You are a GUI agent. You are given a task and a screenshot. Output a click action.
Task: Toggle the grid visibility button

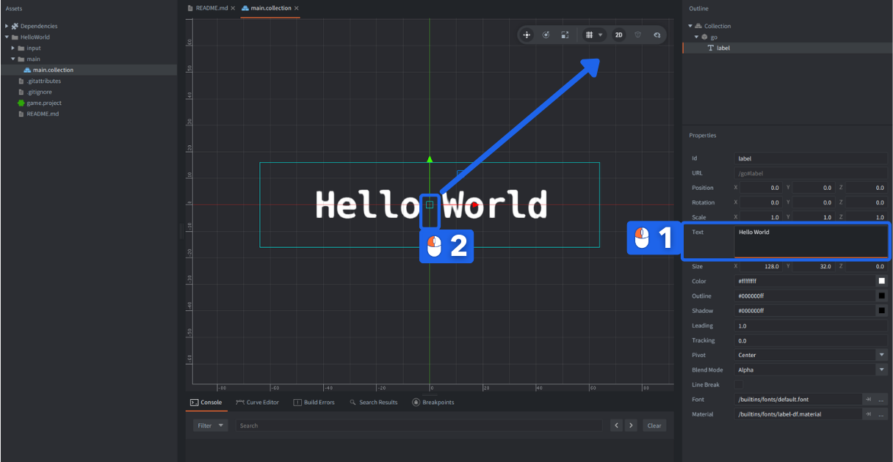pos(590,34)
